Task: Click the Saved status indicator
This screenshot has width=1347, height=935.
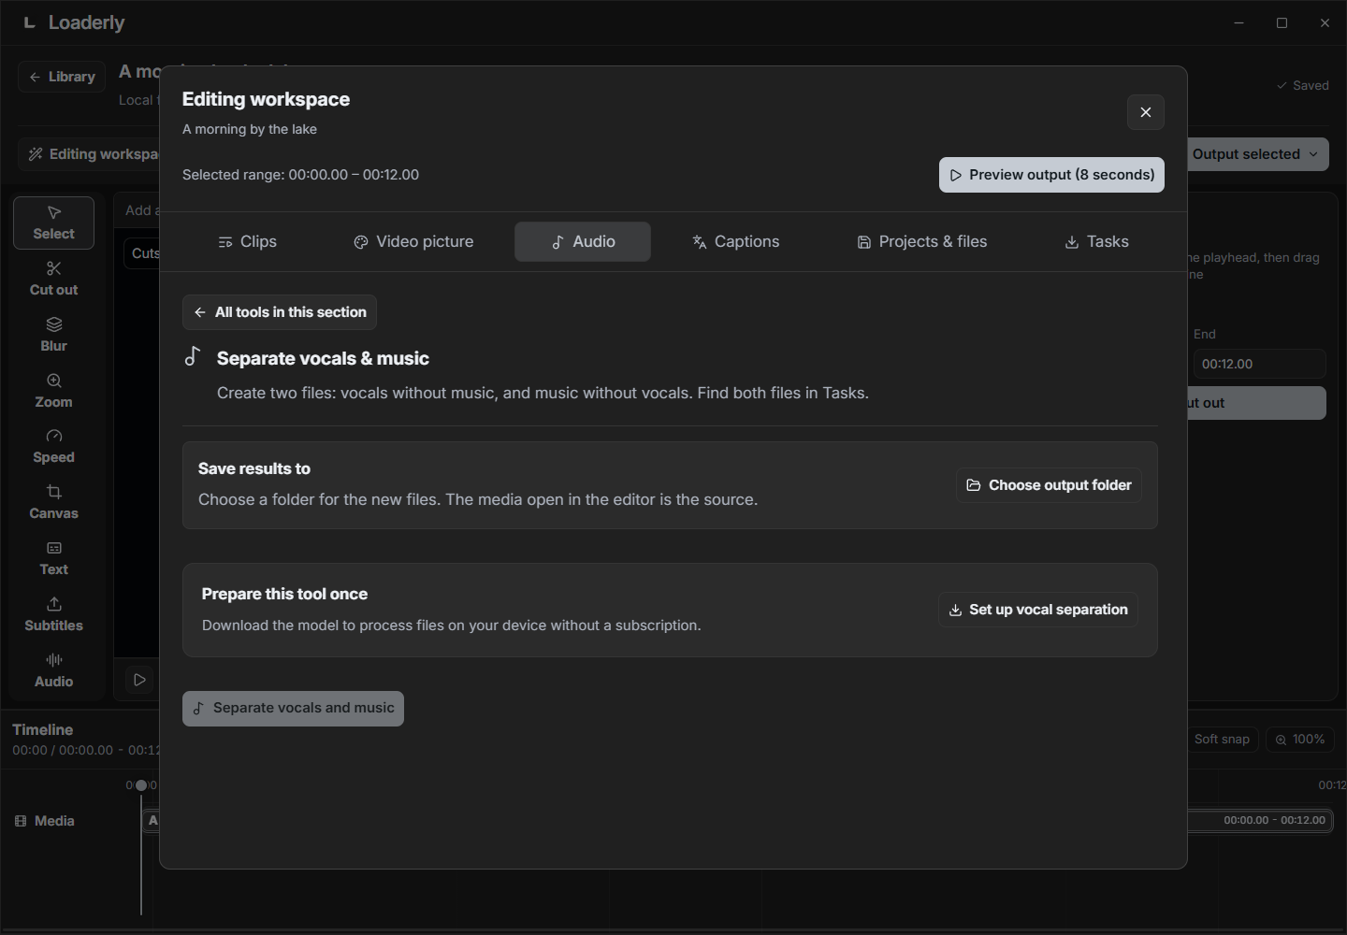Action: (x=1302, y=85)
